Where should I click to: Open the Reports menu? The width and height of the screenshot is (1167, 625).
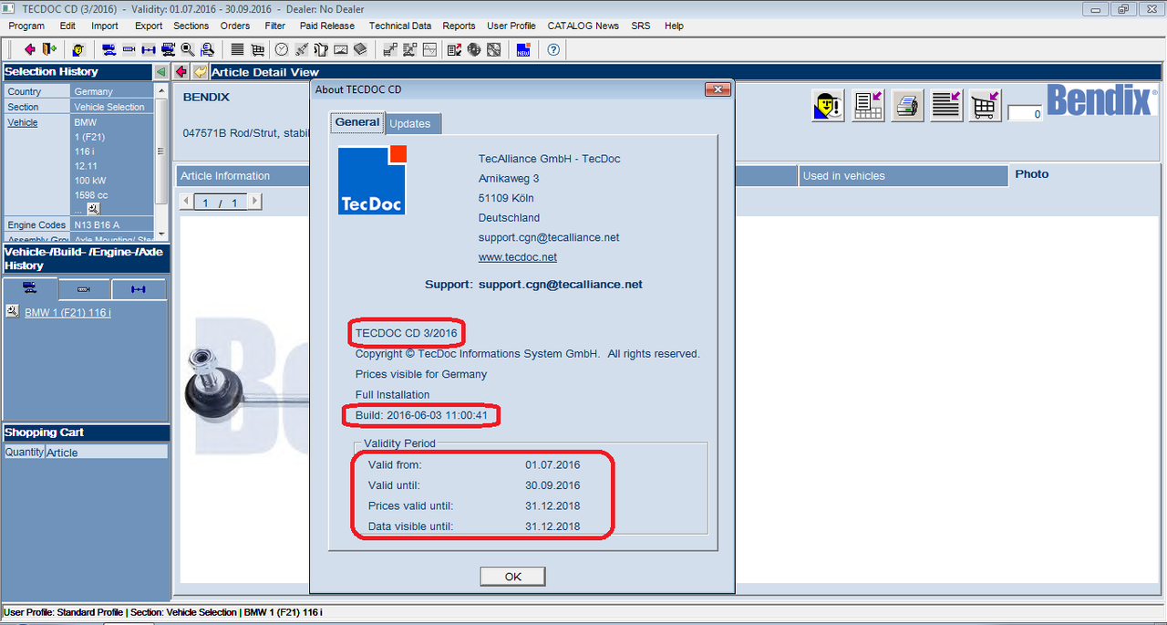pyautogui.click(x=459, y=26)
